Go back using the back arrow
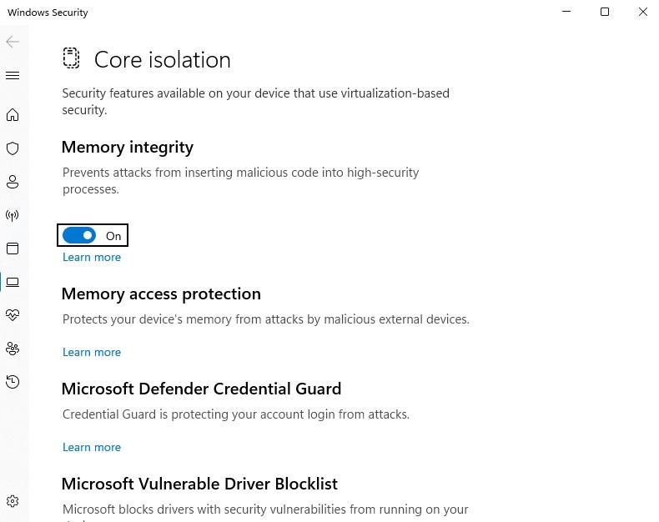The image size is (659, 522). [13, 42]
